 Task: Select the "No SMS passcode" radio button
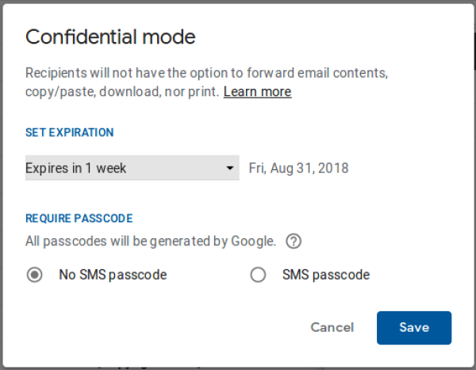pos(35,276)
